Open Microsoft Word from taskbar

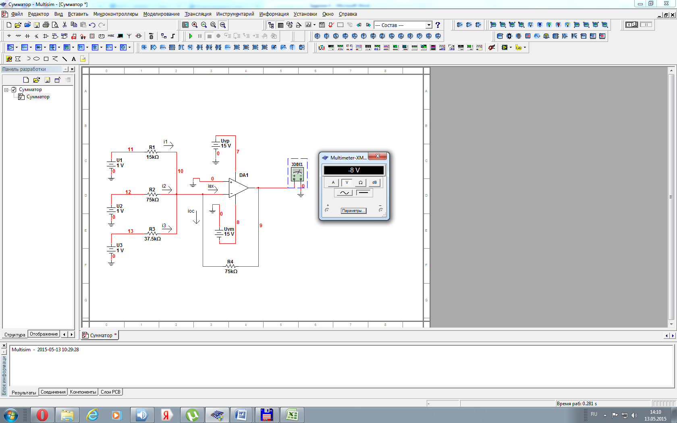241,415
